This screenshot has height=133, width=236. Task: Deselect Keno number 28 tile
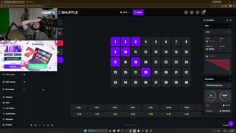pos(146,72)
